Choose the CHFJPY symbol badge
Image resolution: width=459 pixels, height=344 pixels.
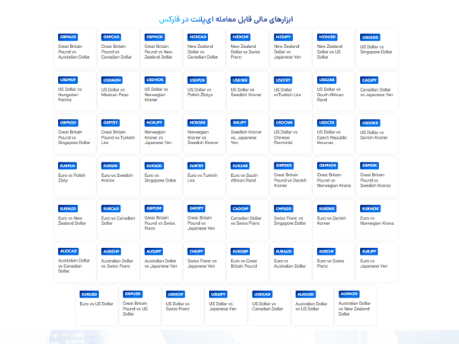(x=197, y=251)
